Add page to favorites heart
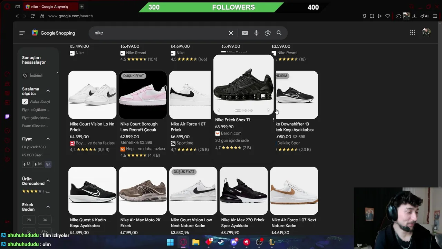 pos(387,16)
